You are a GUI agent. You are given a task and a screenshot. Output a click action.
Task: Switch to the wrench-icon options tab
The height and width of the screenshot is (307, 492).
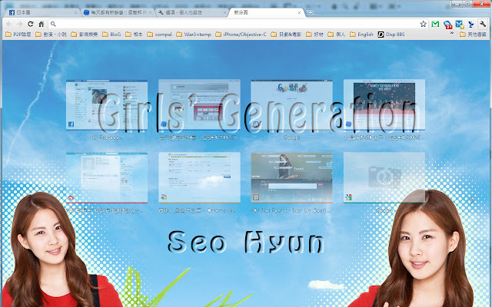point(191,12)
